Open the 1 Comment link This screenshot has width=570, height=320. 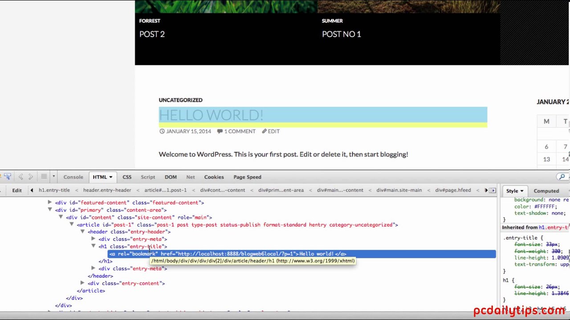pyautogui.click(x=240, y=131)
